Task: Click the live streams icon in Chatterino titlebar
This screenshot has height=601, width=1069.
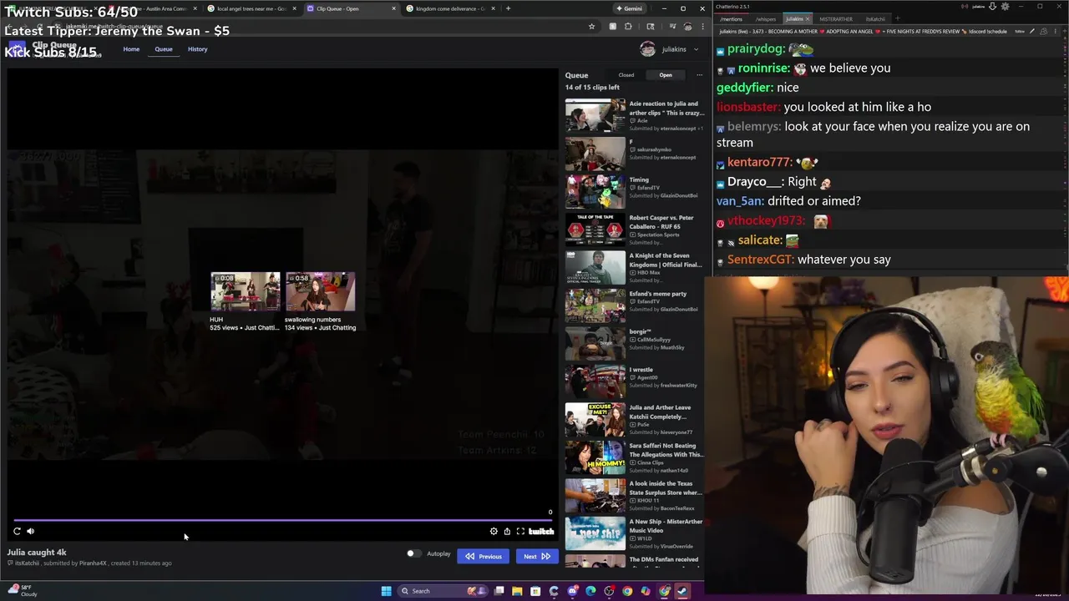Action: click(x=965, y=6)
